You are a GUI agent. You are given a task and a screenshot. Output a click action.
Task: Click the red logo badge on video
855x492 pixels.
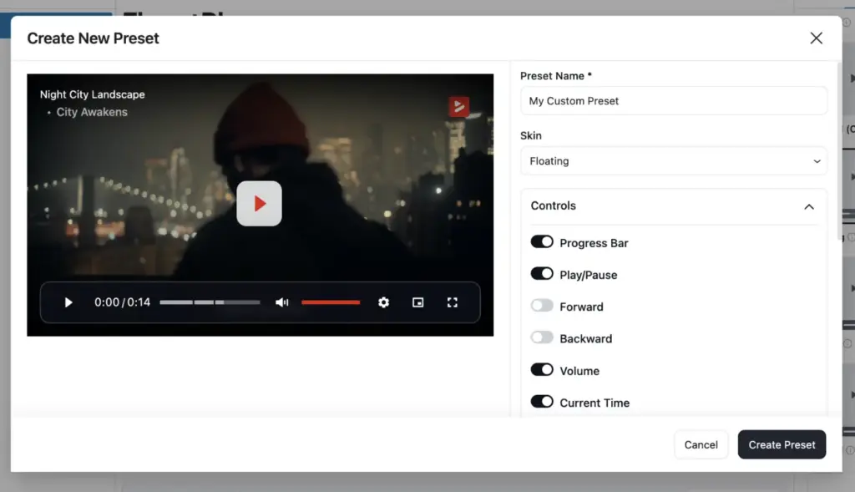(x=458, y=106)
